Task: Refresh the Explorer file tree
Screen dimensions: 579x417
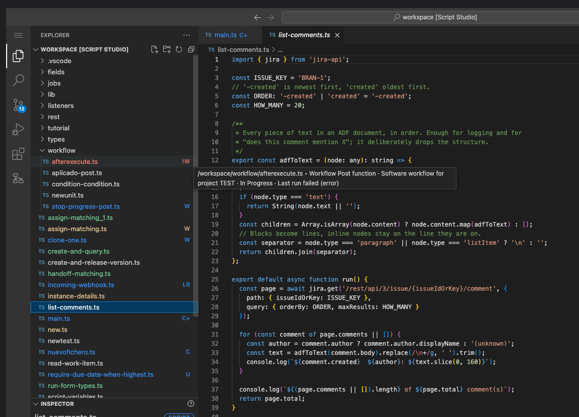Action: pyautogui.click(x=179, y=49)
